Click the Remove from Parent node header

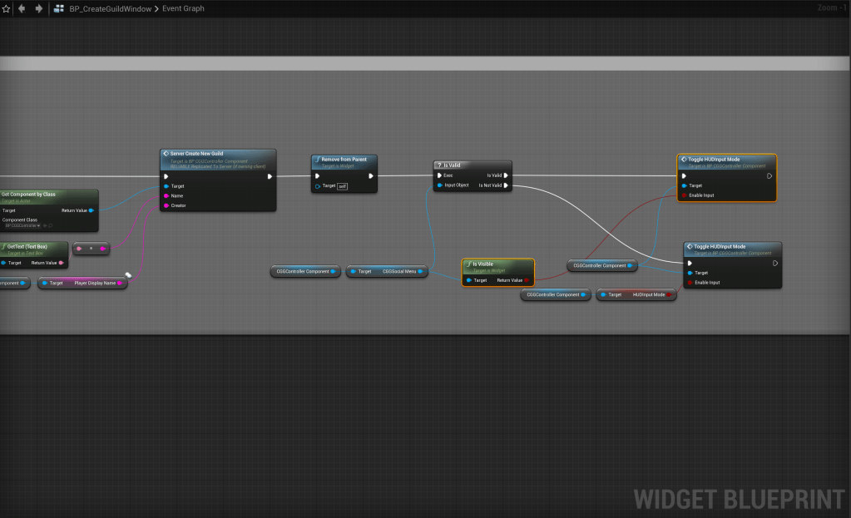[x=344, y=159]
